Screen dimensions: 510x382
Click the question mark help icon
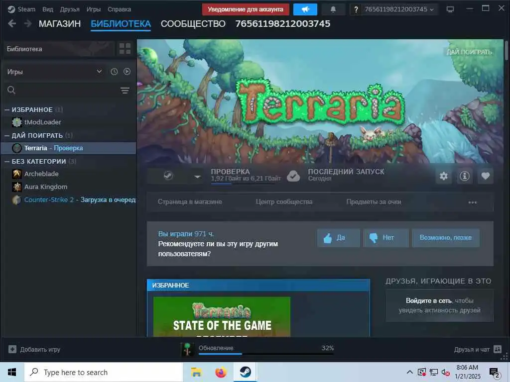356,9
